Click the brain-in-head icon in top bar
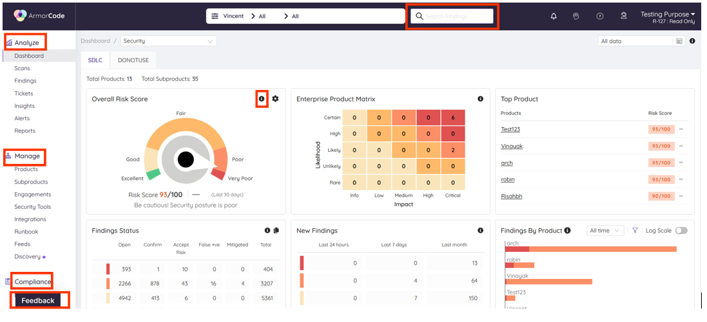The height and width of the screenshot is (322, 707). click(x=576, y=16)
